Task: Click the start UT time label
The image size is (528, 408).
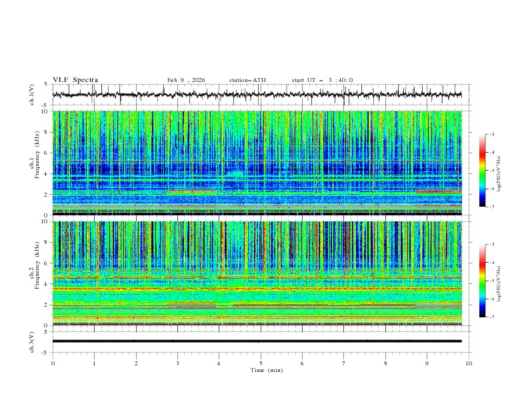Action: (322, 80)
